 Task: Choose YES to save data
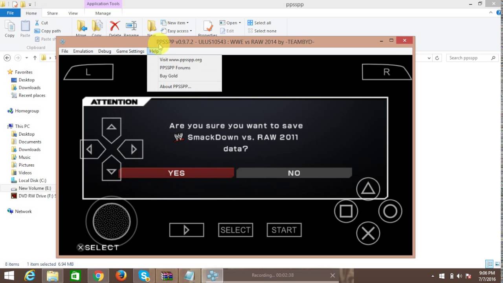click(176, 173)
